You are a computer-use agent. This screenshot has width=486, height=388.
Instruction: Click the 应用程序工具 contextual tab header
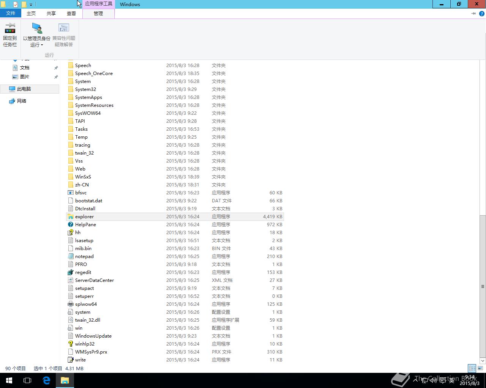coord(98,4)
